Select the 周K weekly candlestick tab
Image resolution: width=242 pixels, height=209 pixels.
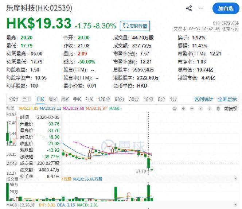tap(52, 99)
